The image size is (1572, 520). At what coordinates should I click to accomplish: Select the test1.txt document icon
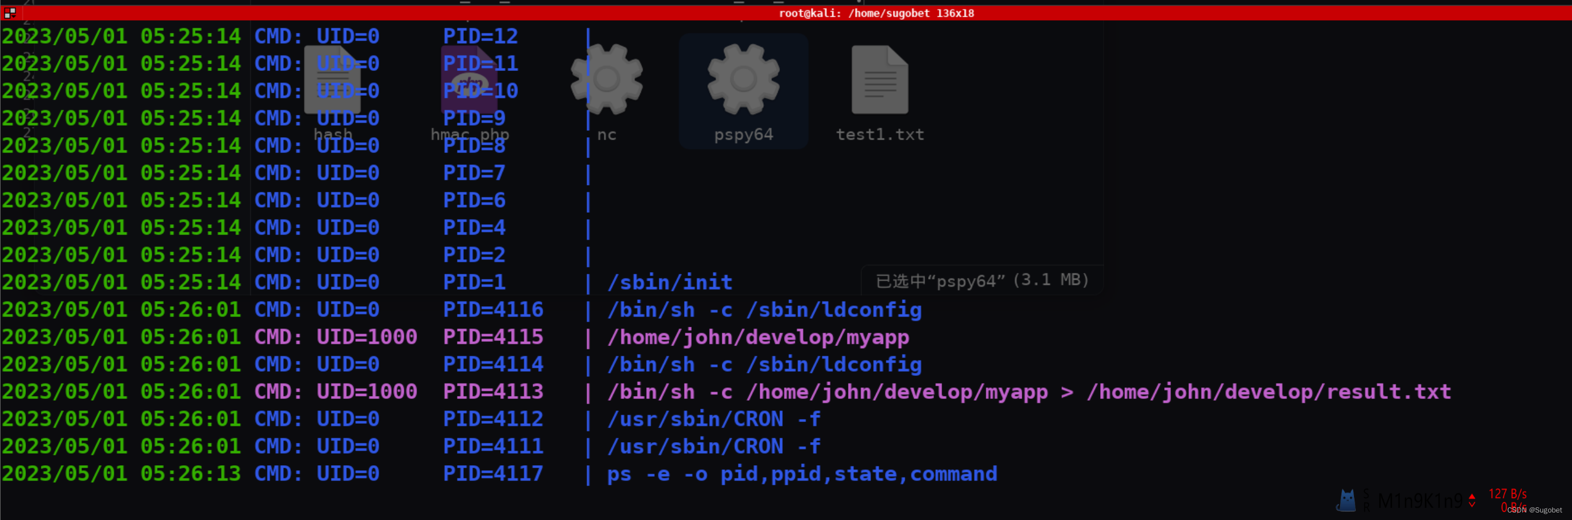pos(880,79)
